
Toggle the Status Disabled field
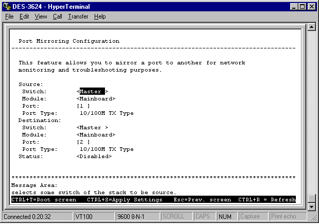94,157
